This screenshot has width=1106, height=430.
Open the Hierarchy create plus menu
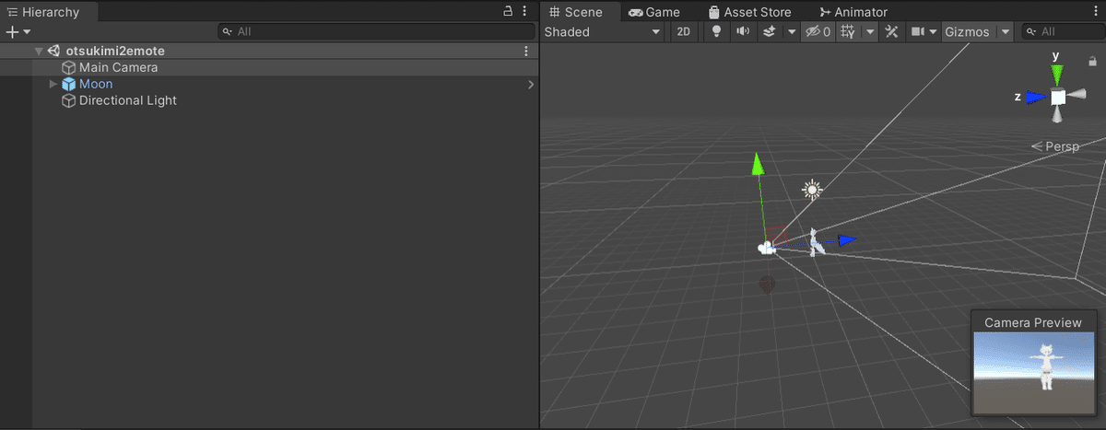click(18, 31)
